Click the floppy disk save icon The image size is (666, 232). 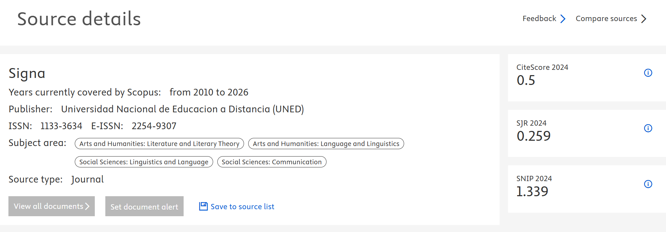[203, 206]
